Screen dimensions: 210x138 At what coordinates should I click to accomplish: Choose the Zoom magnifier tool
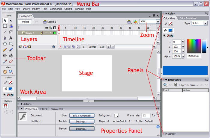point(11,72)
